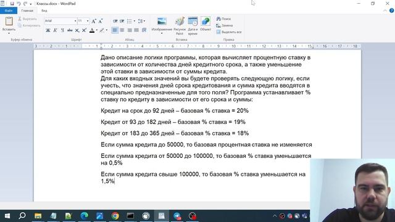The width and height of the screenshot is (395, 222).
Task: Open WordPad help question mark
Action: click(x=391, y=10)
